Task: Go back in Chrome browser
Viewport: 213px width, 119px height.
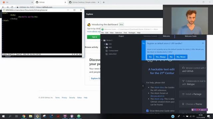Action: click(x=3, y=7)
